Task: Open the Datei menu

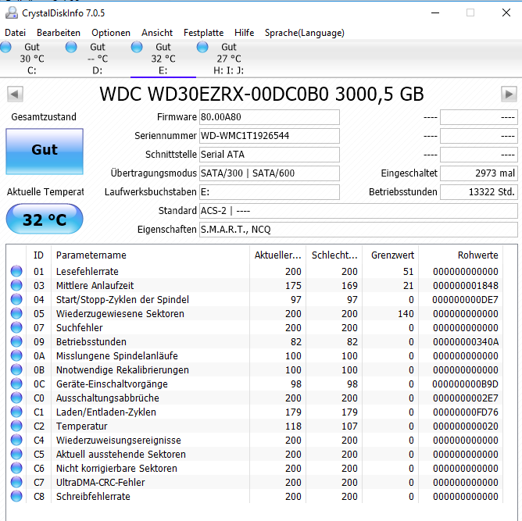Action: [x=16, y=33]
